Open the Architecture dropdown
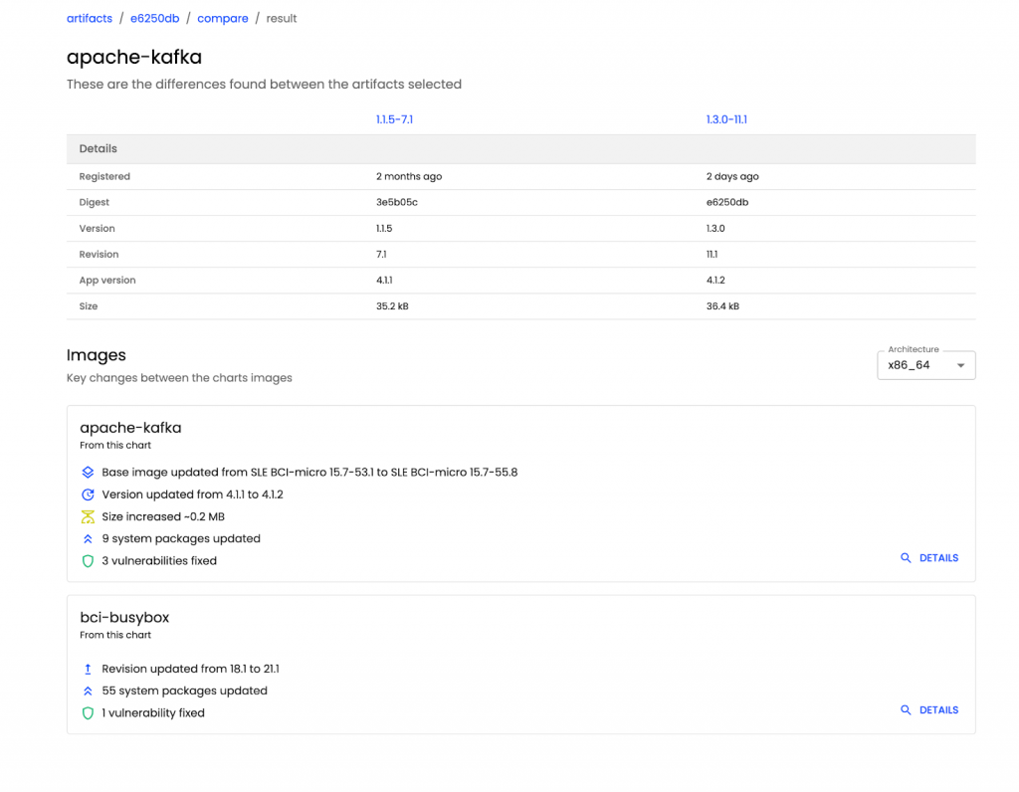This screenshot has height=792, width=1019. click(925, 365)
